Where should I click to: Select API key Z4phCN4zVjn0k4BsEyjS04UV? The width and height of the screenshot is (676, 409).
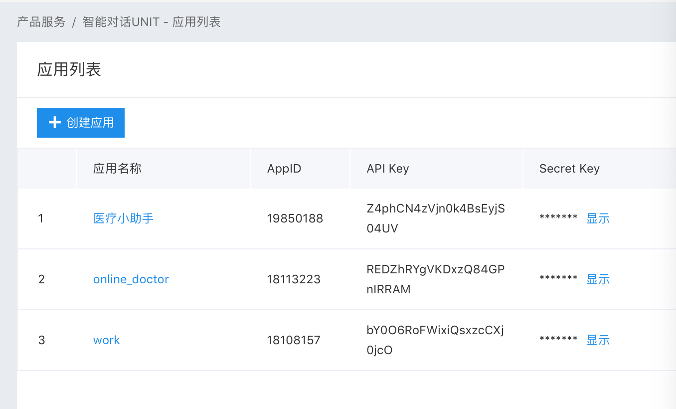[436, 218]
